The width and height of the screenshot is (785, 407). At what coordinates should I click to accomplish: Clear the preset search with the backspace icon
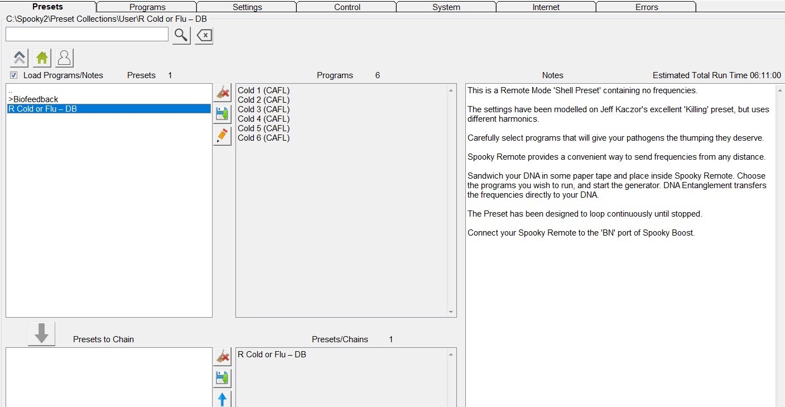point(204,35)
